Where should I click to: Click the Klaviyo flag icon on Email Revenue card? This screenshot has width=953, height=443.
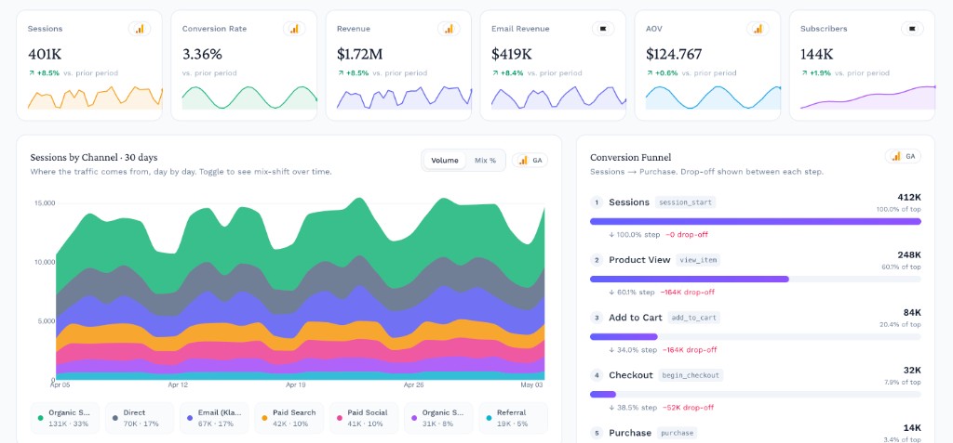603,29
